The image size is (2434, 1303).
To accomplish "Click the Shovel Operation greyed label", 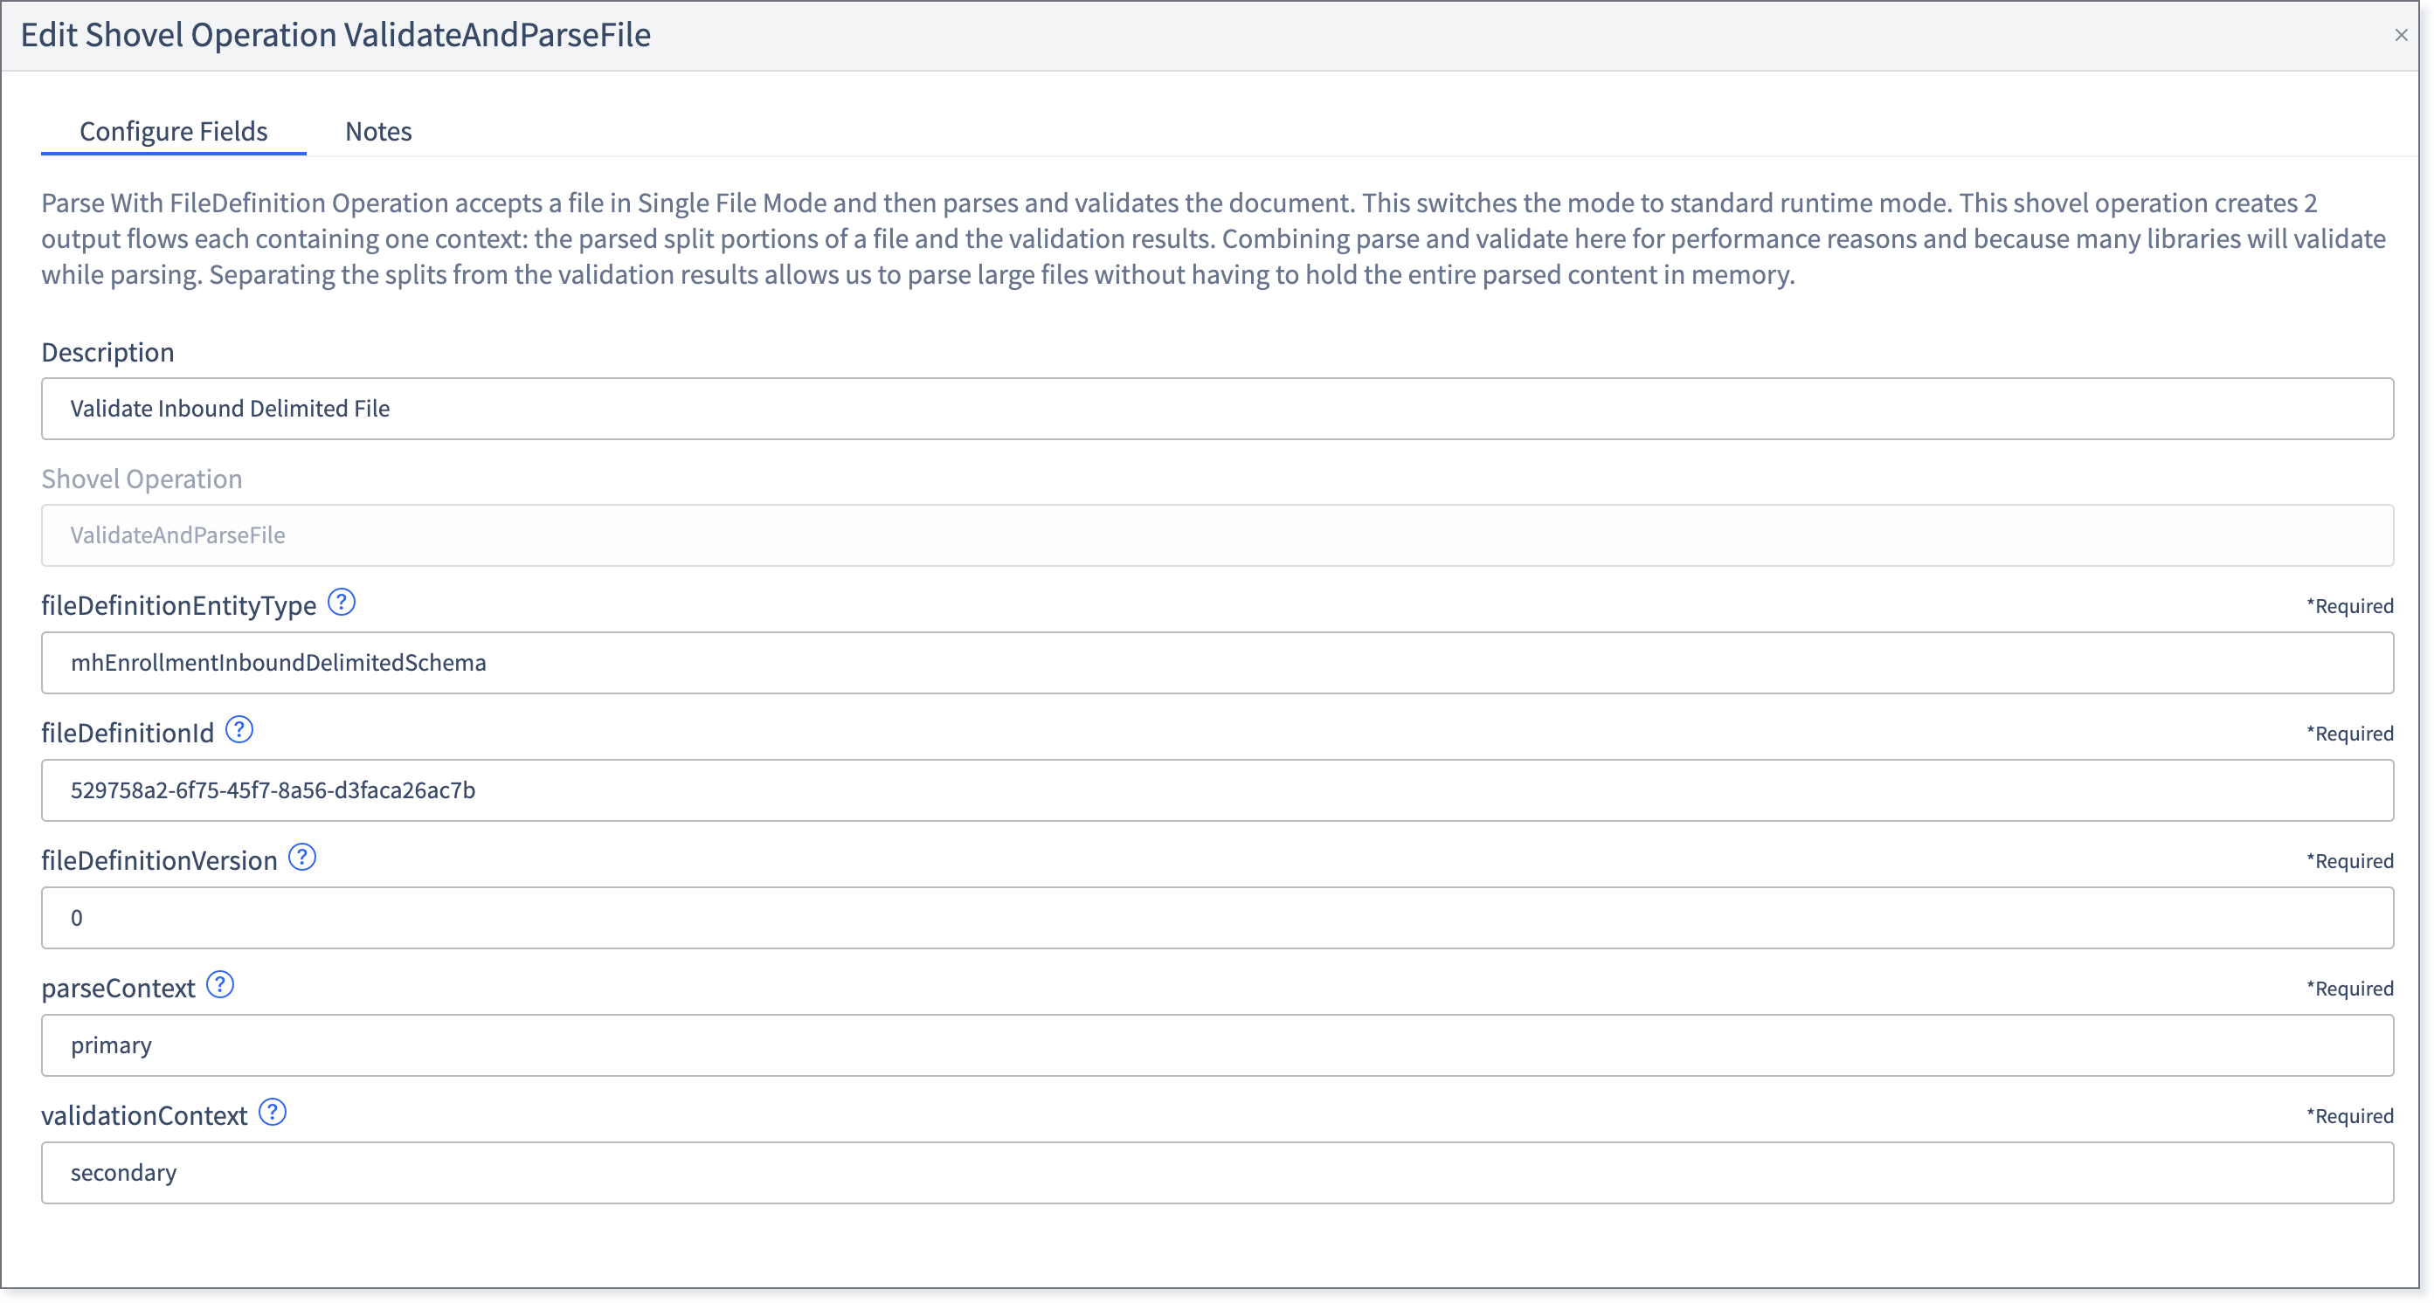I will pyautogui.click(x=142, y=479).
